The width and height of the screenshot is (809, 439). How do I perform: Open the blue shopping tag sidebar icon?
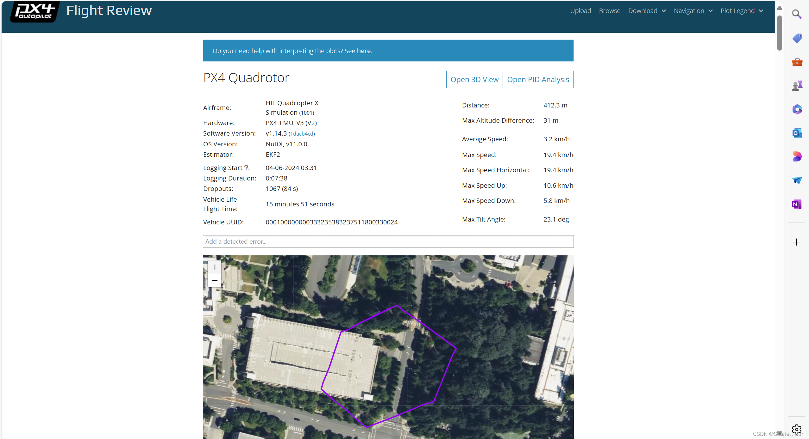click(797, 38)
